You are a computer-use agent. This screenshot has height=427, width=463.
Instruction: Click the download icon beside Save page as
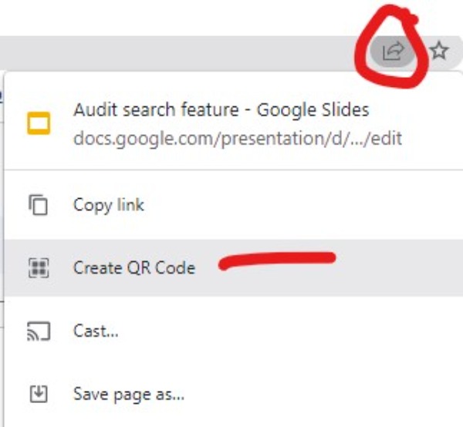point(39,394)
